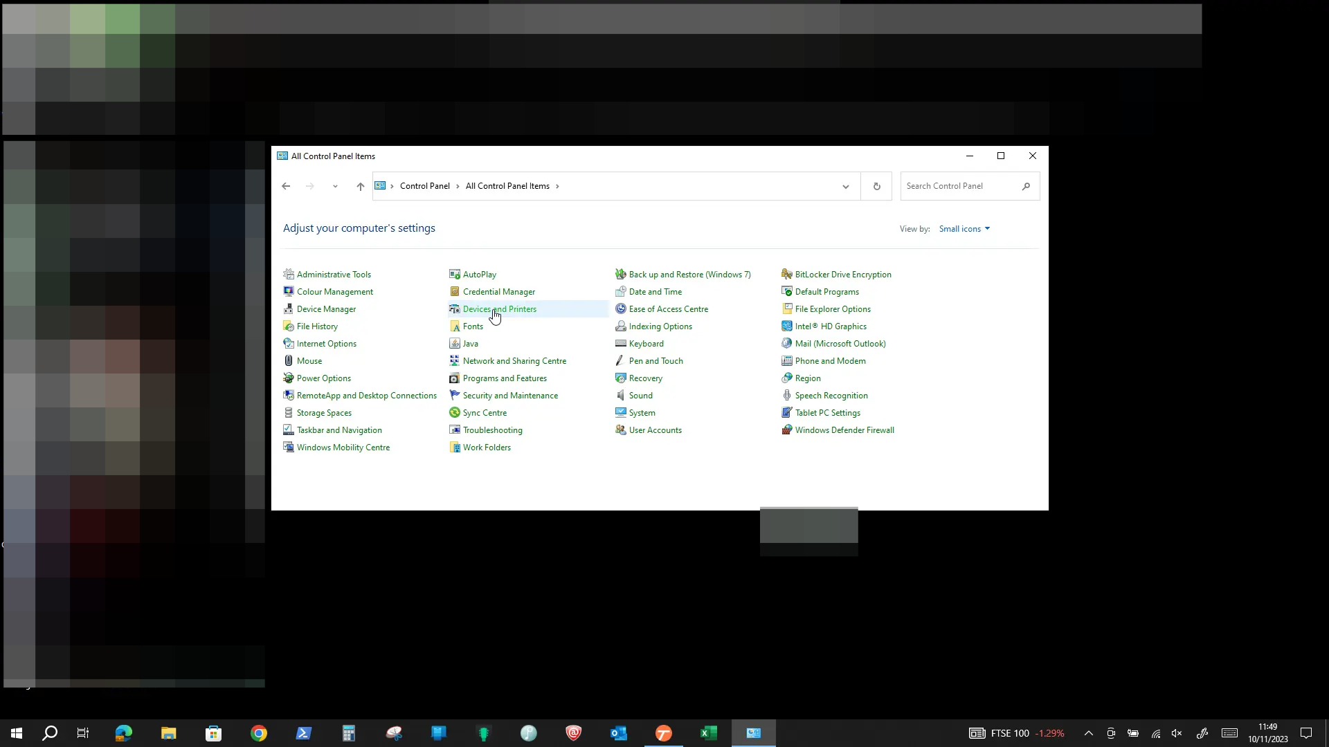Open the AutoPlay icon

tap(455, 275)
